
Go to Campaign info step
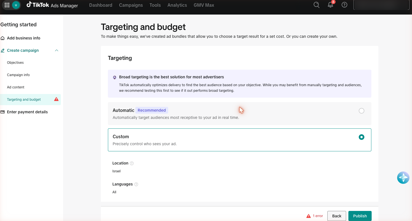18,75
